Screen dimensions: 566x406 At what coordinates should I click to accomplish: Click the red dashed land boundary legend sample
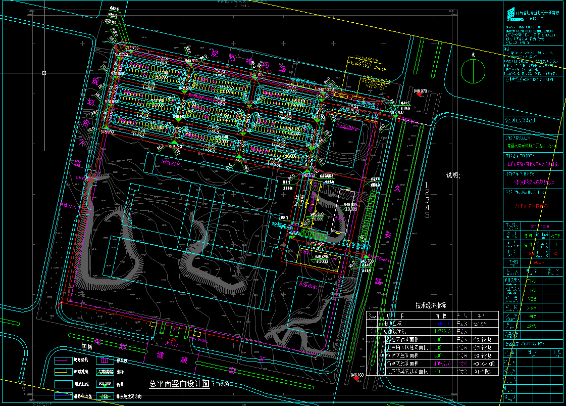pos(64,384)
